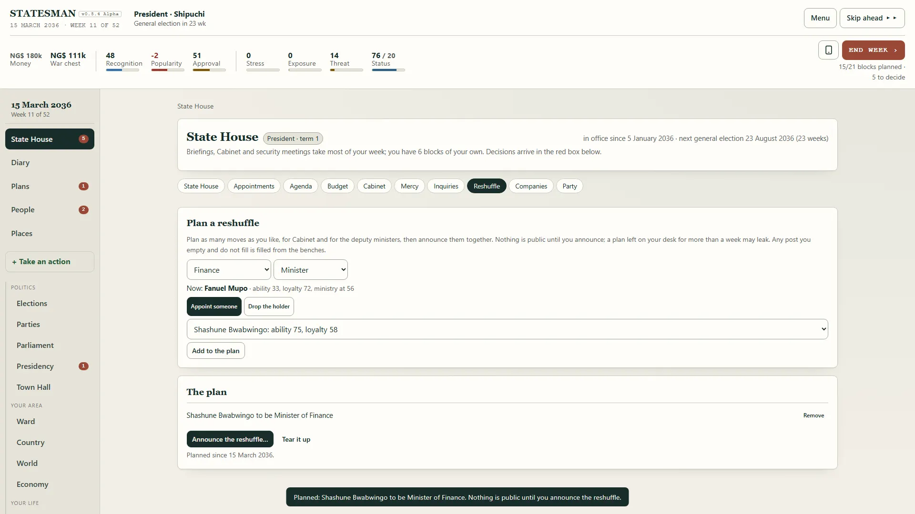Go to the Mercy tab
Image resolution: width=915 pixels, height=514 pixels.
click(x=409, y=186)
